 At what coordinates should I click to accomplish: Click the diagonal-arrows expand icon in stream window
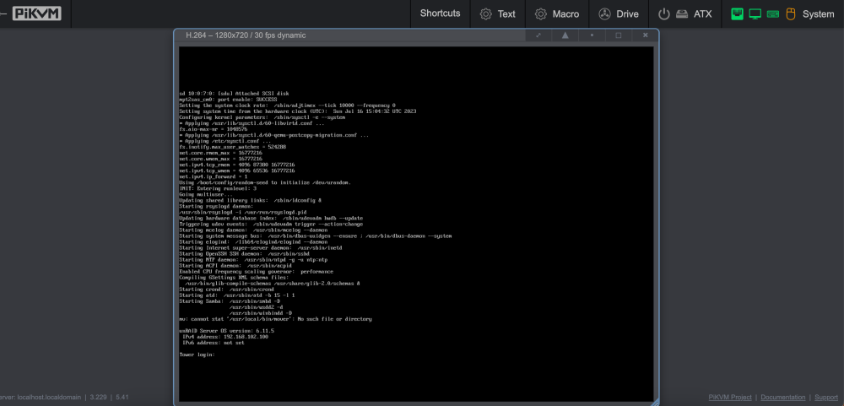(538, 35)
